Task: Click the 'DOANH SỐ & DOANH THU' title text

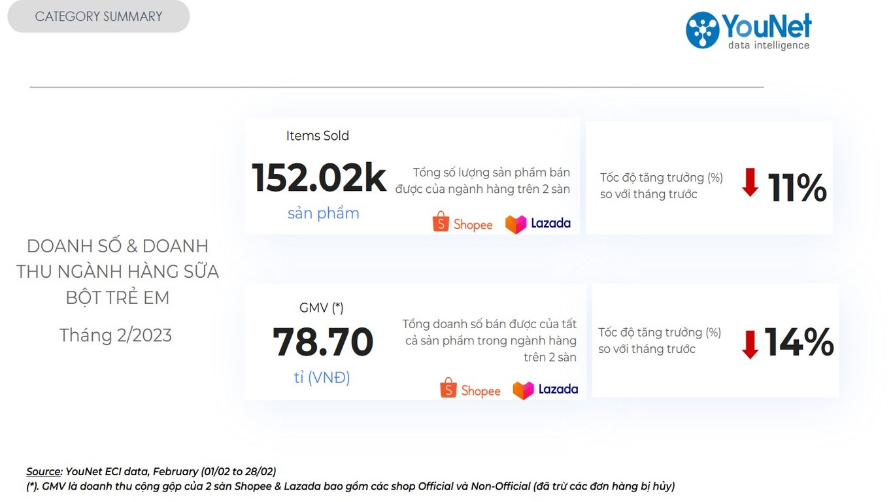Action: [118, 271]
